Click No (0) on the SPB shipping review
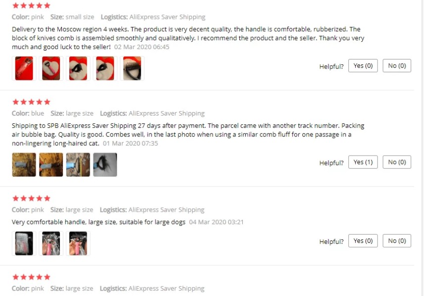Screen dimensions: 424x296 point(397,162)
